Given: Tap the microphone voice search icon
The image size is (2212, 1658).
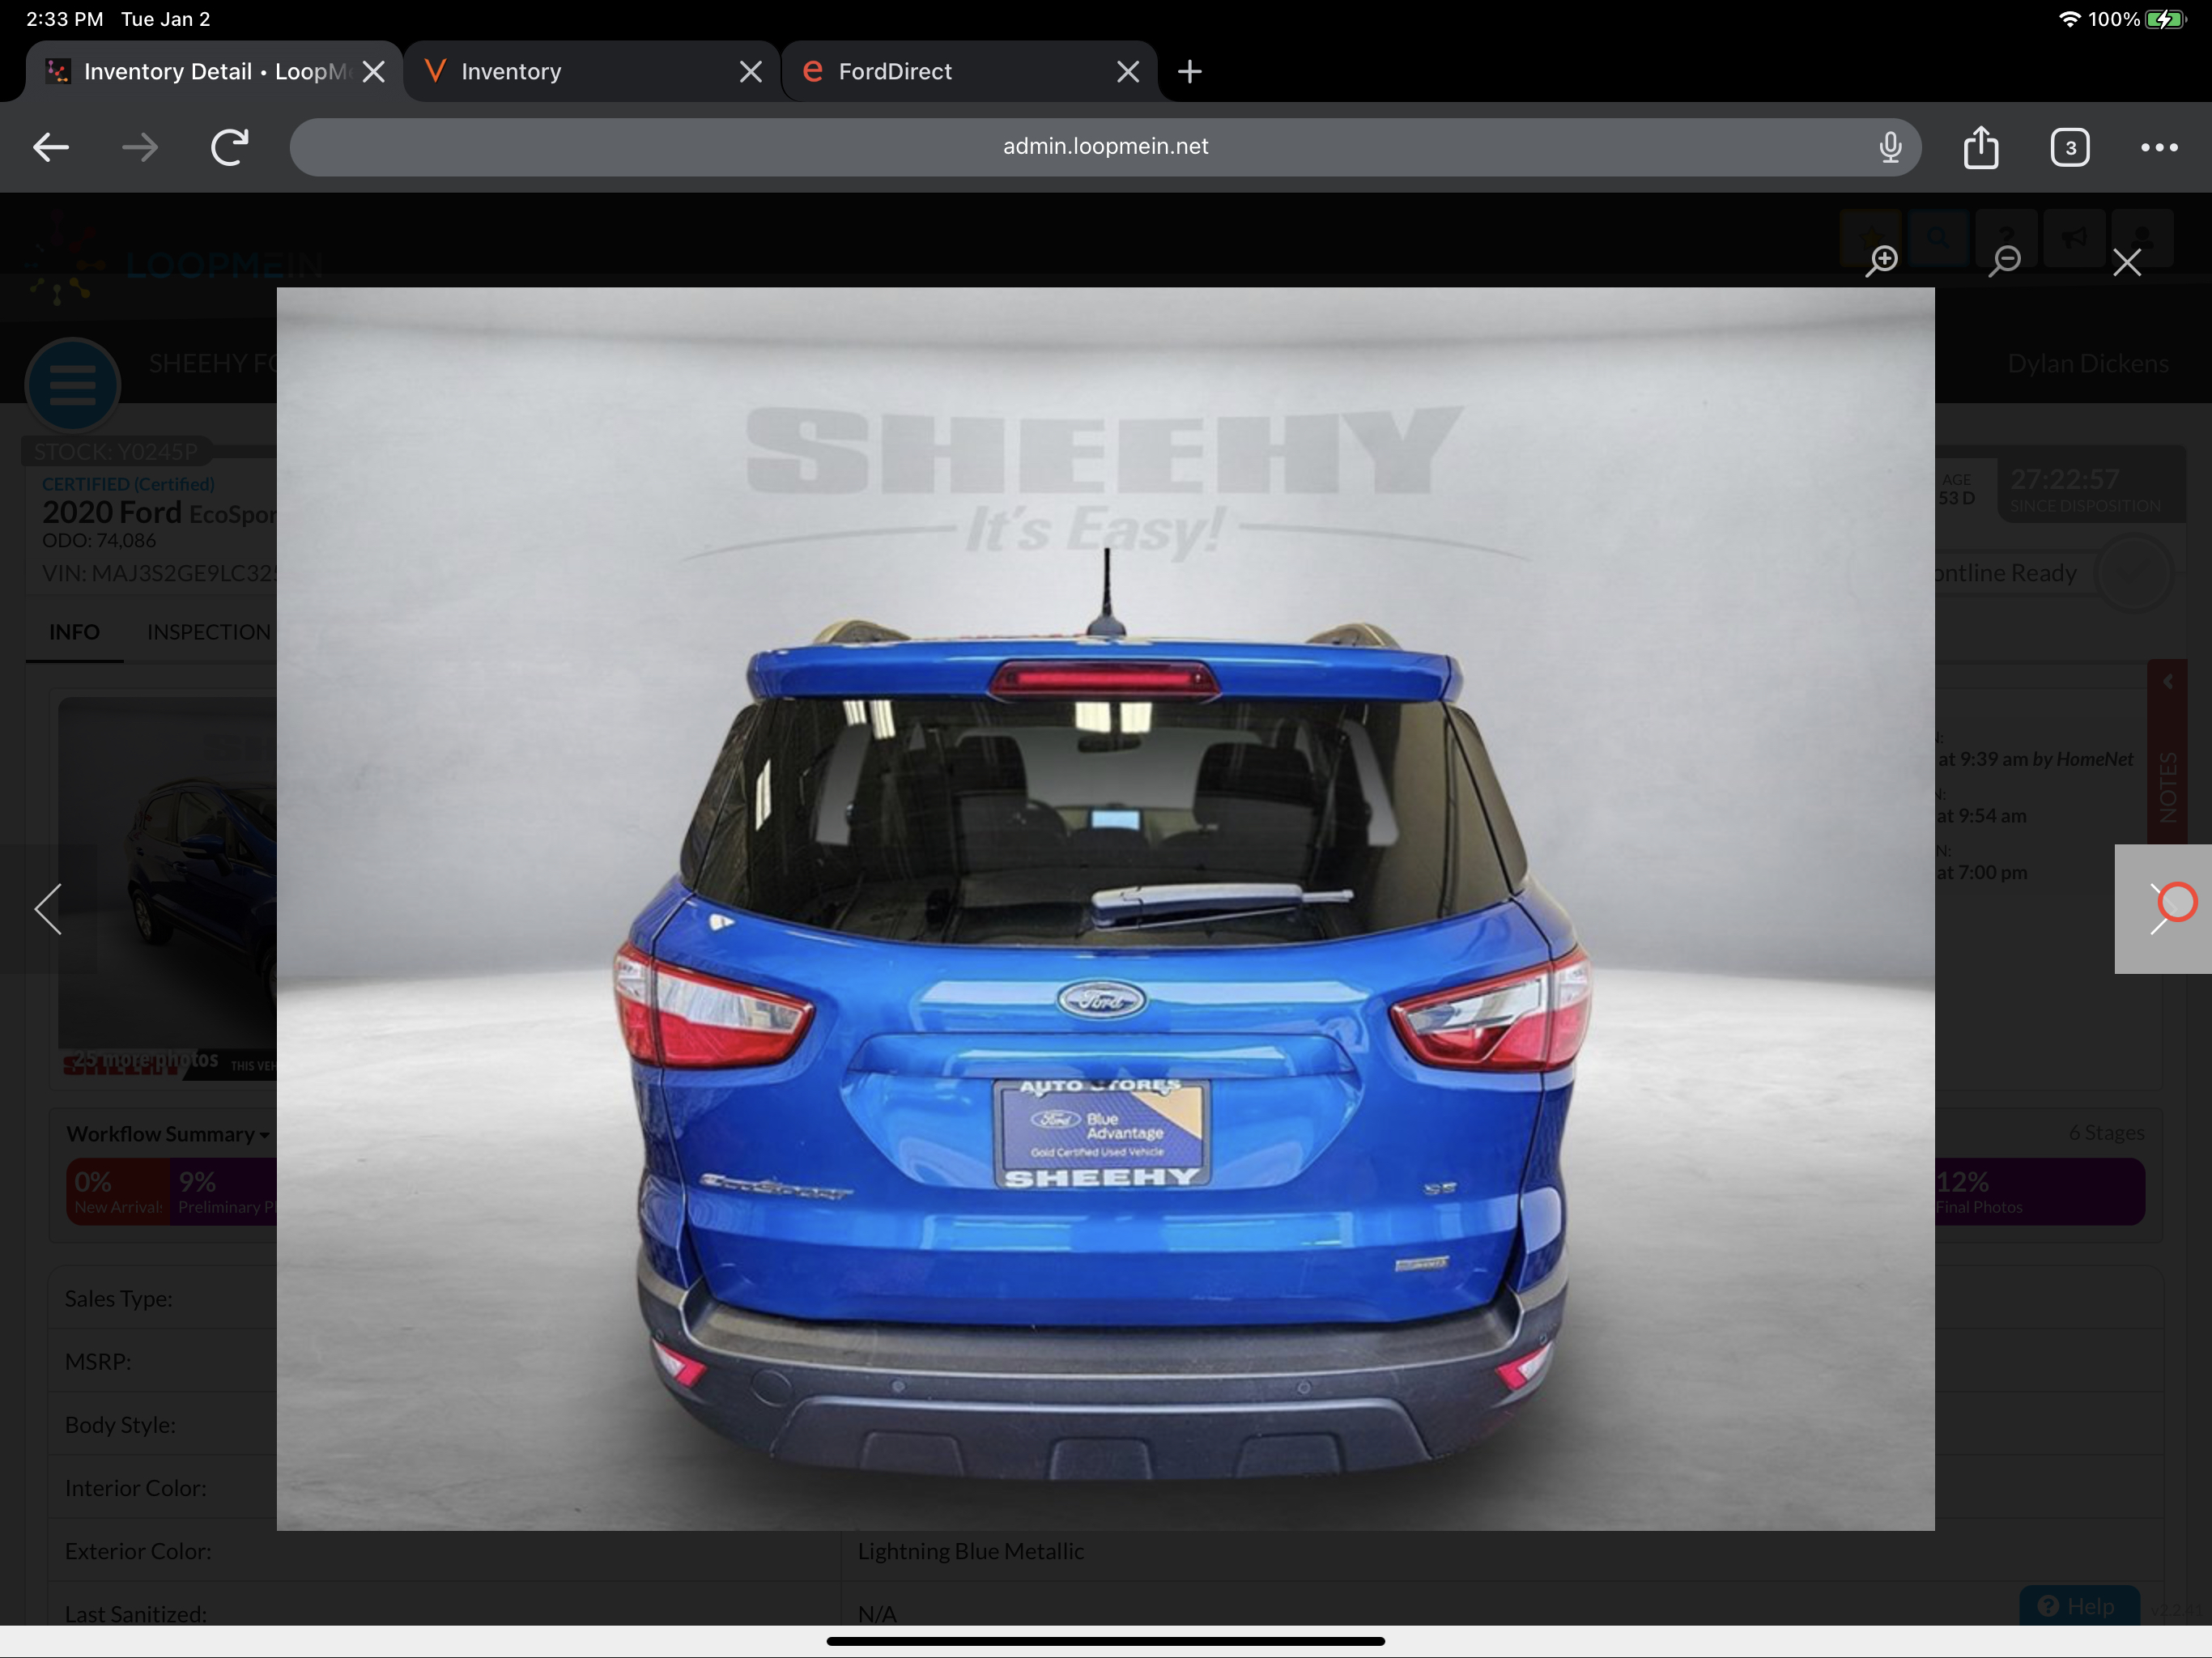Looking at the screenshot, I should coord(1890,147).
